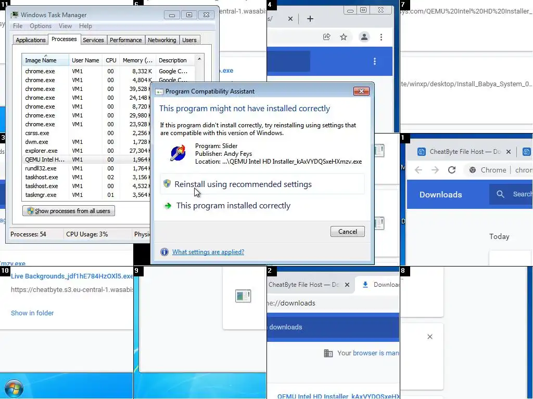Image resolution: width=533 pixels, height=399 pixels.
Task: Choose This program installed correctly
Action: click(262, 206)
